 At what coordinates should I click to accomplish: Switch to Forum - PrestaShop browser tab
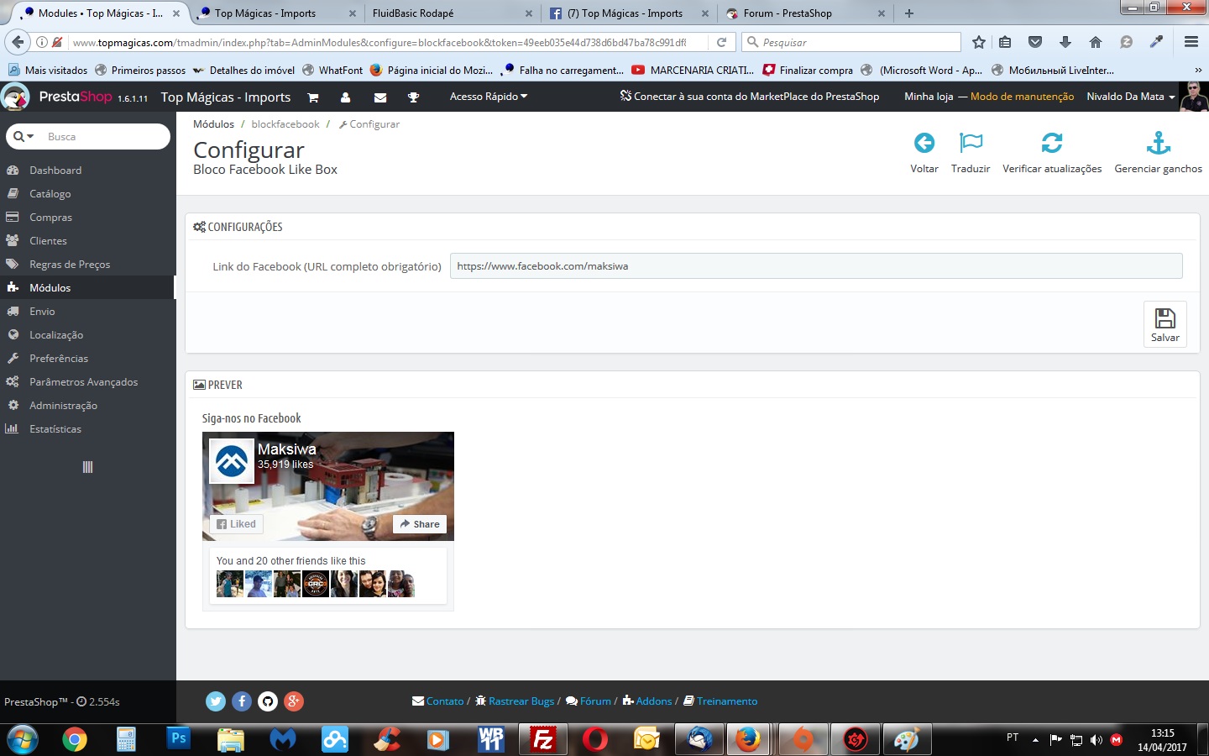tap(804, 13)
